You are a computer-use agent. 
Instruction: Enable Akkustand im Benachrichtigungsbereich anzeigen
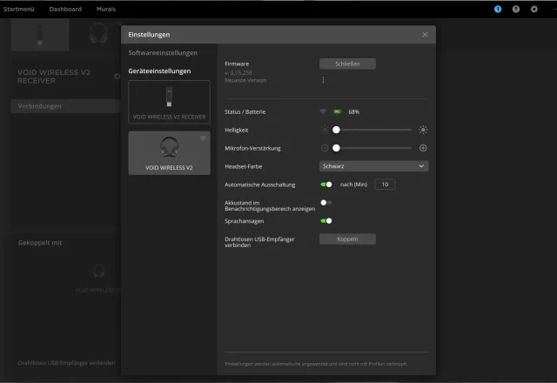325,203
